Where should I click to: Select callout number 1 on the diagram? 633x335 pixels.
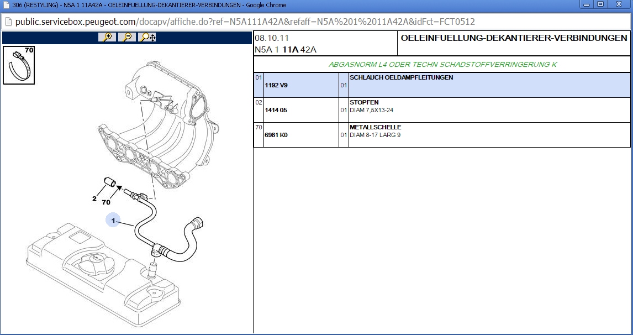point(113,221)
